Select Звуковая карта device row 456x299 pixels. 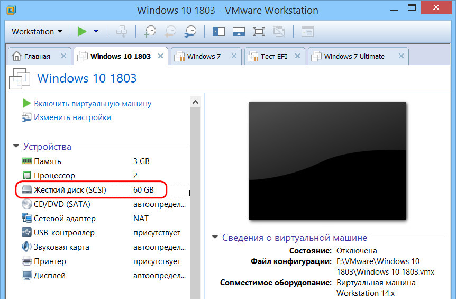[105, 247]
